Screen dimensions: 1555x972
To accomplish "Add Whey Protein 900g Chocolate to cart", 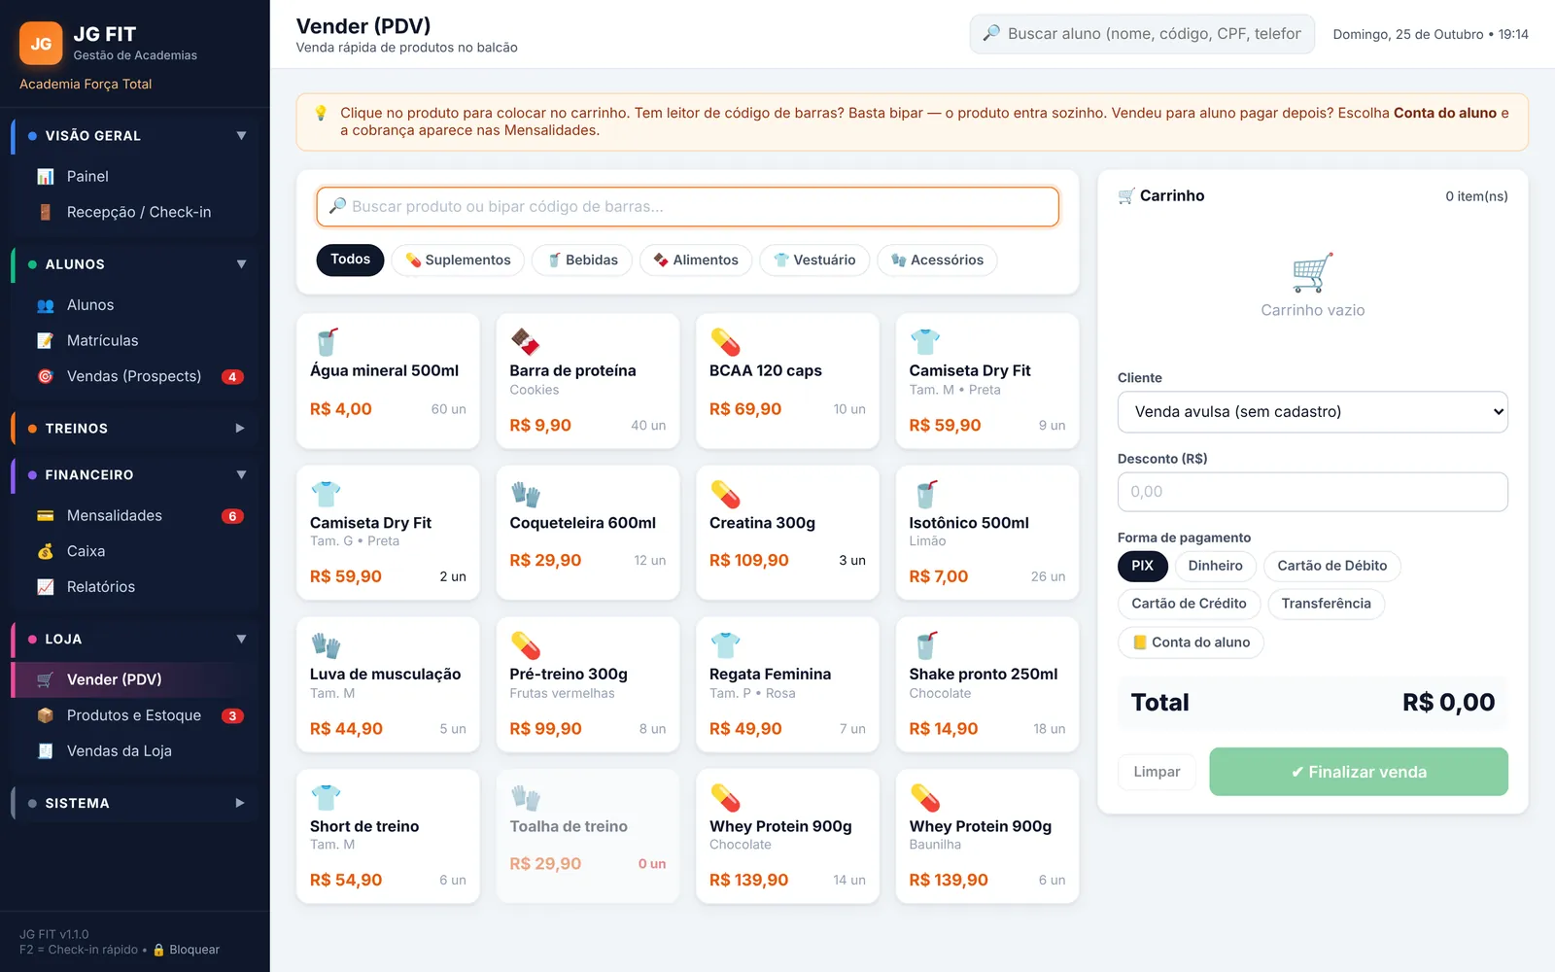I will 787,837.
